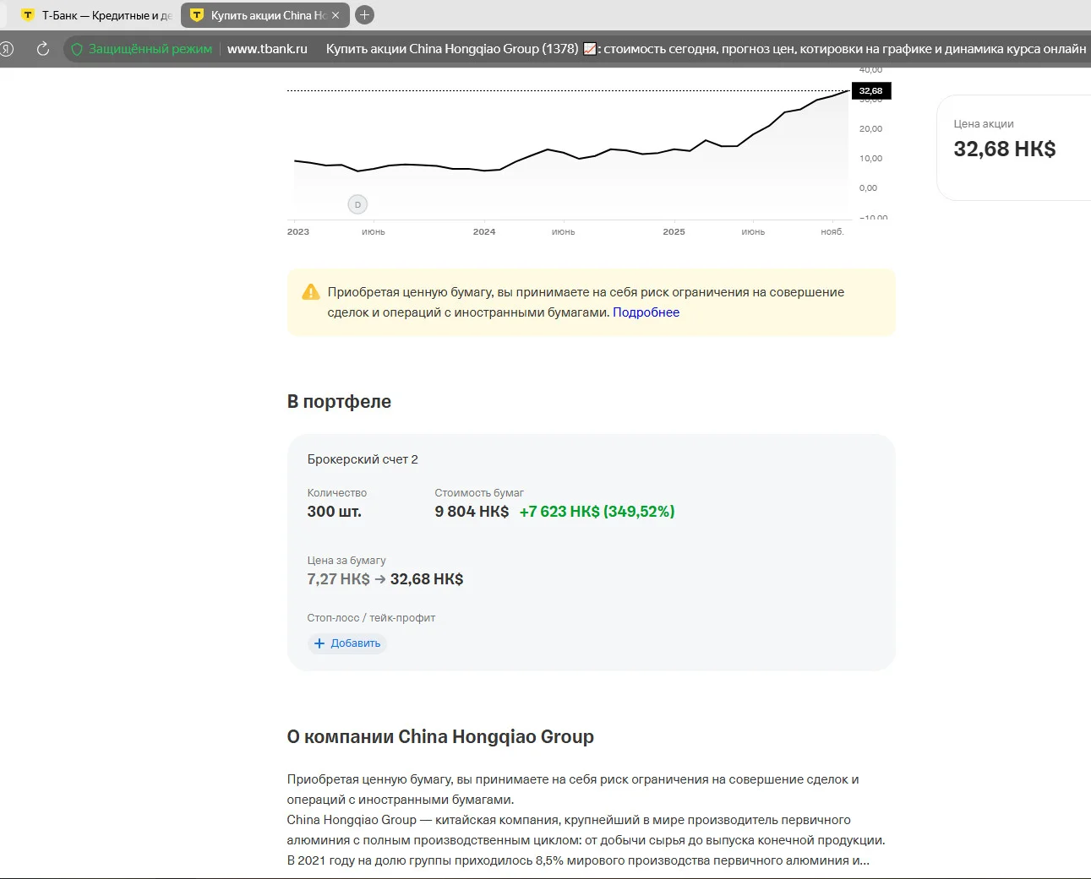Switch to the Т-Банк Кредитные tab

95,15
